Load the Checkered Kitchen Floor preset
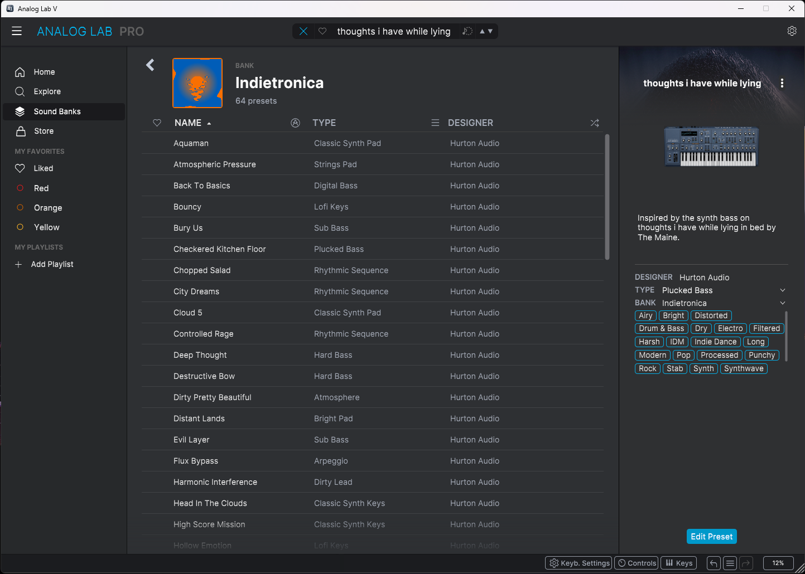This screenshot has height=574, width=805. click(x=373, y=249)
